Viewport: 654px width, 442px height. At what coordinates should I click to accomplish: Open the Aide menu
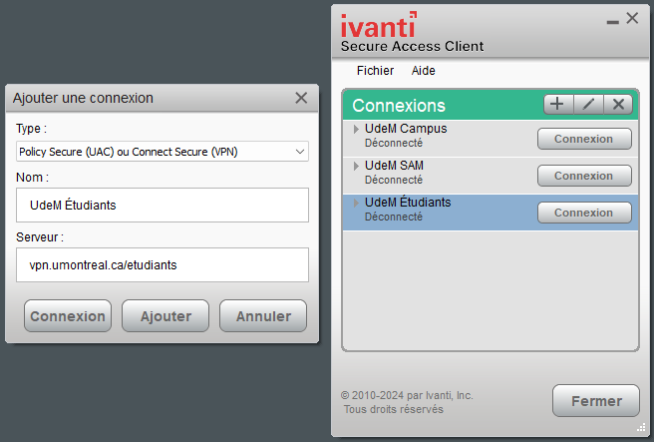tap(424, 71)
